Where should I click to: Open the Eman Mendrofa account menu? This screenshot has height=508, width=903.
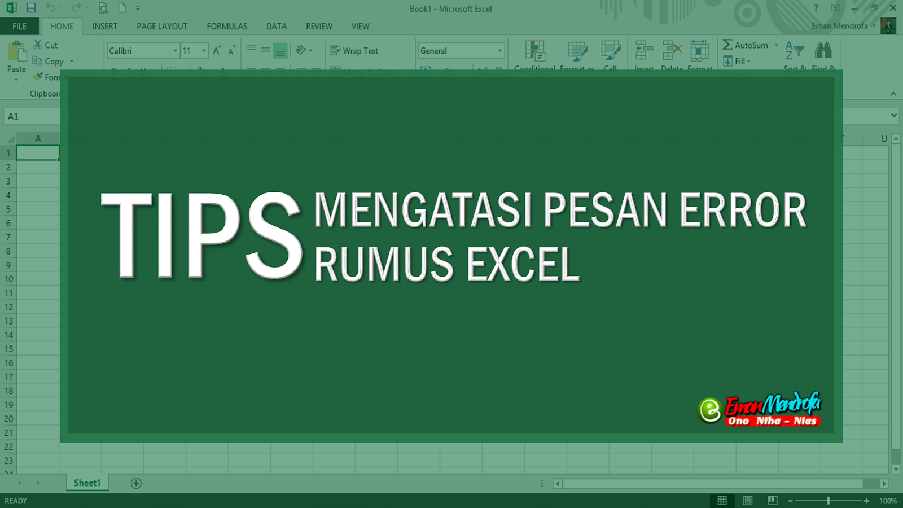[844, 25]
